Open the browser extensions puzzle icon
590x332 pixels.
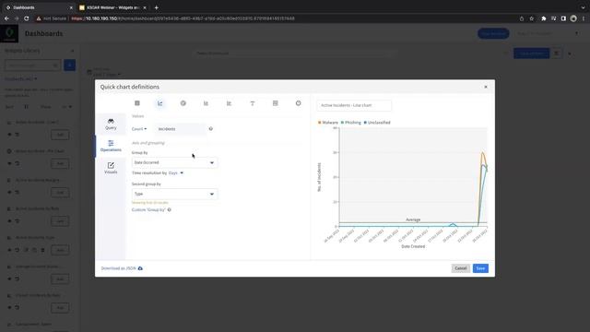pyautogui.click(x=543, y=18)
